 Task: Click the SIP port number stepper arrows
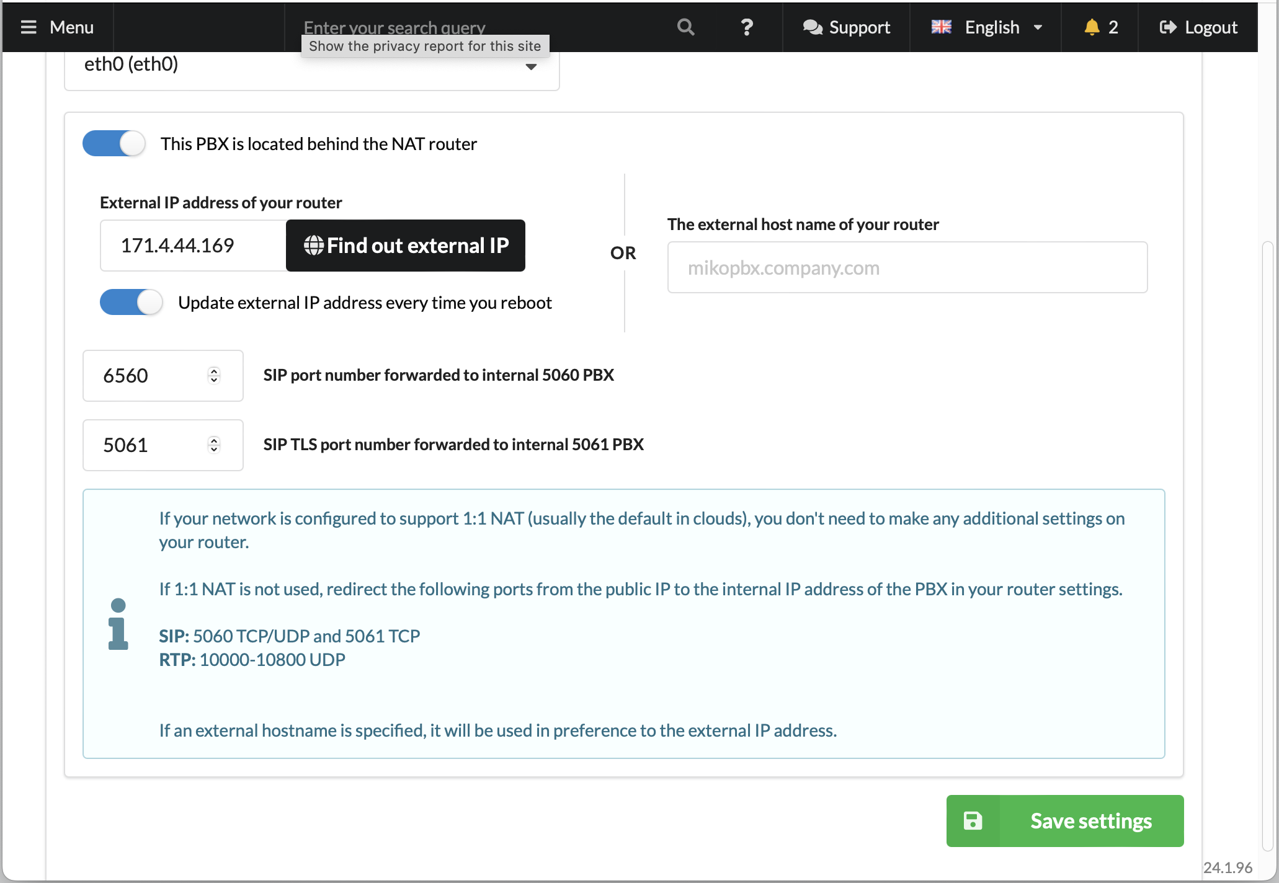coord(214,376)
